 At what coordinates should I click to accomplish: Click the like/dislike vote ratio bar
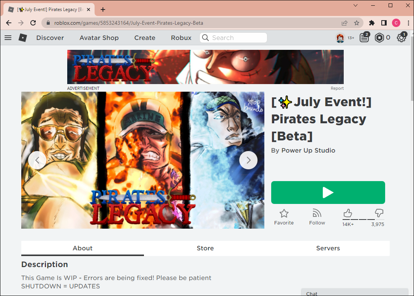click(363, 219)
